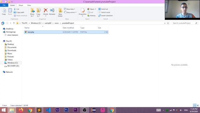
Task: Switch to the View ribbon tab
Action: click(x=29, y=5)
